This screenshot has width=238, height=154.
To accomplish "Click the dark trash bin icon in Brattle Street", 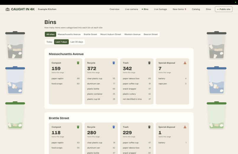I will coord(149,127).
